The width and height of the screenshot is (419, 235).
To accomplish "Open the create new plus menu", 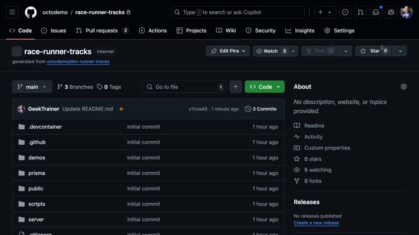I will (x=325, y=12).
